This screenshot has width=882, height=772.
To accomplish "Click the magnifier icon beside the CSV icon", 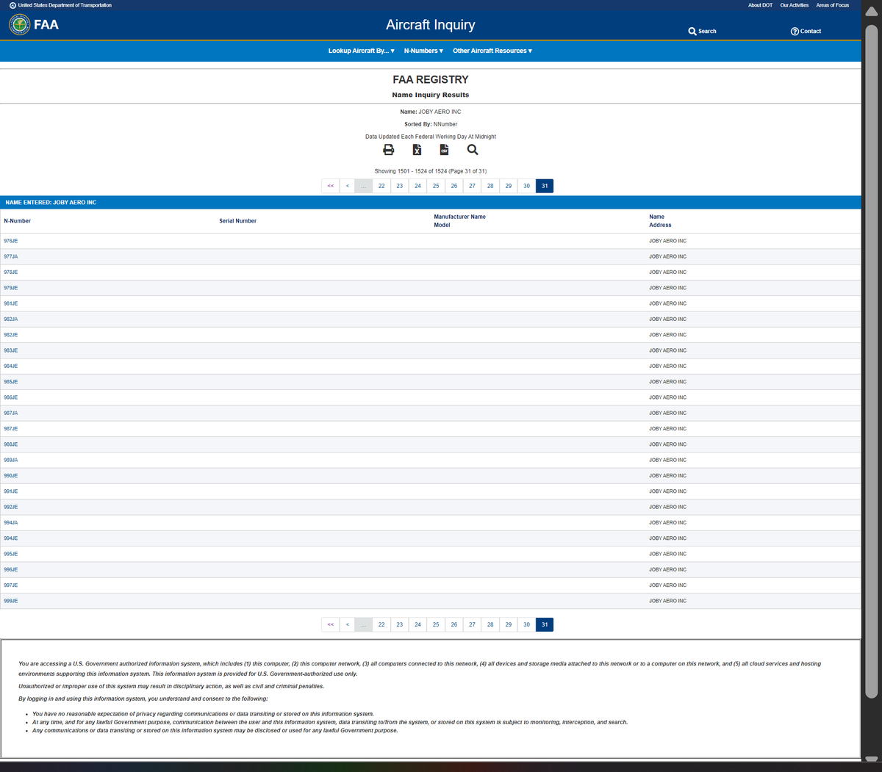I will 473,150.
